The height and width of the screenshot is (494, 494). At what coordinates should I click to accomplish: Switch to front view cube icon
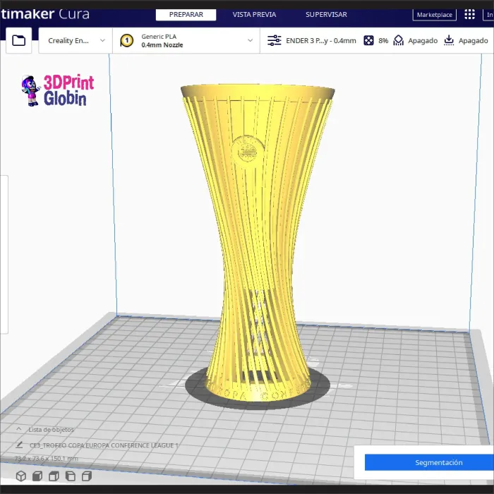tap(37, 476)
